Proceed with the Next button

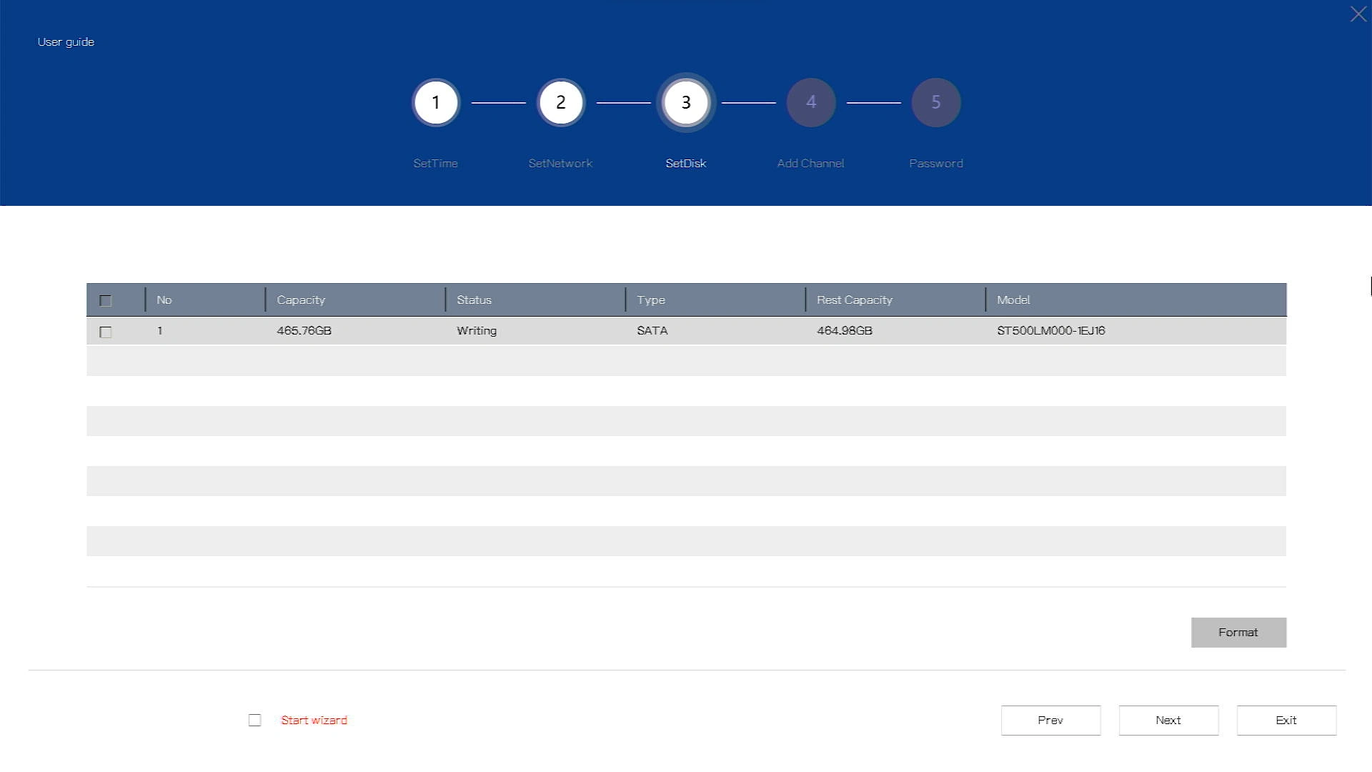point(1168,720)
